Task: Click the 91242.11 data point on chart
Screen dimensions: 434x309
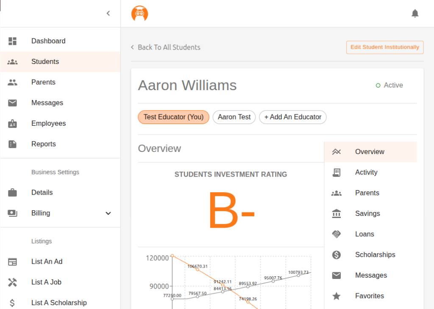Action: pyautogui.click(x=223, y=285)
